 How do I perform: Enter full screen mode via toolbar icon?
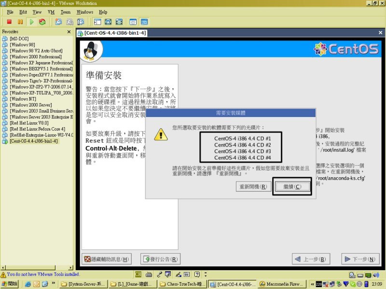(x=119, y=22)
